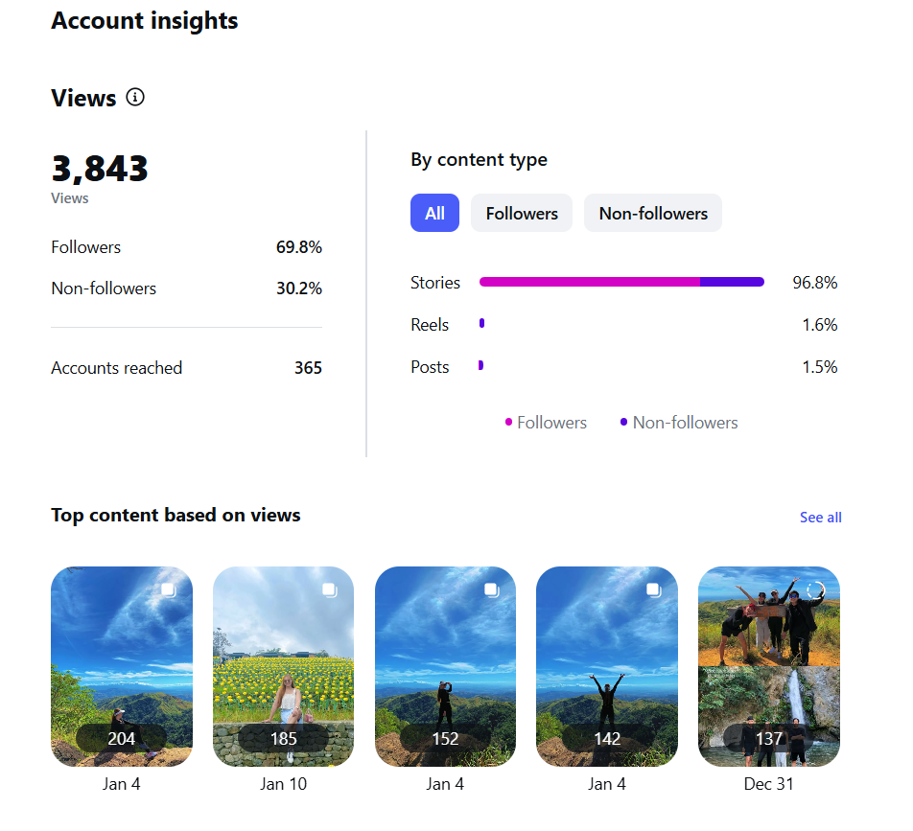Open the Jan 10 flower field post

tap(283, 666)
